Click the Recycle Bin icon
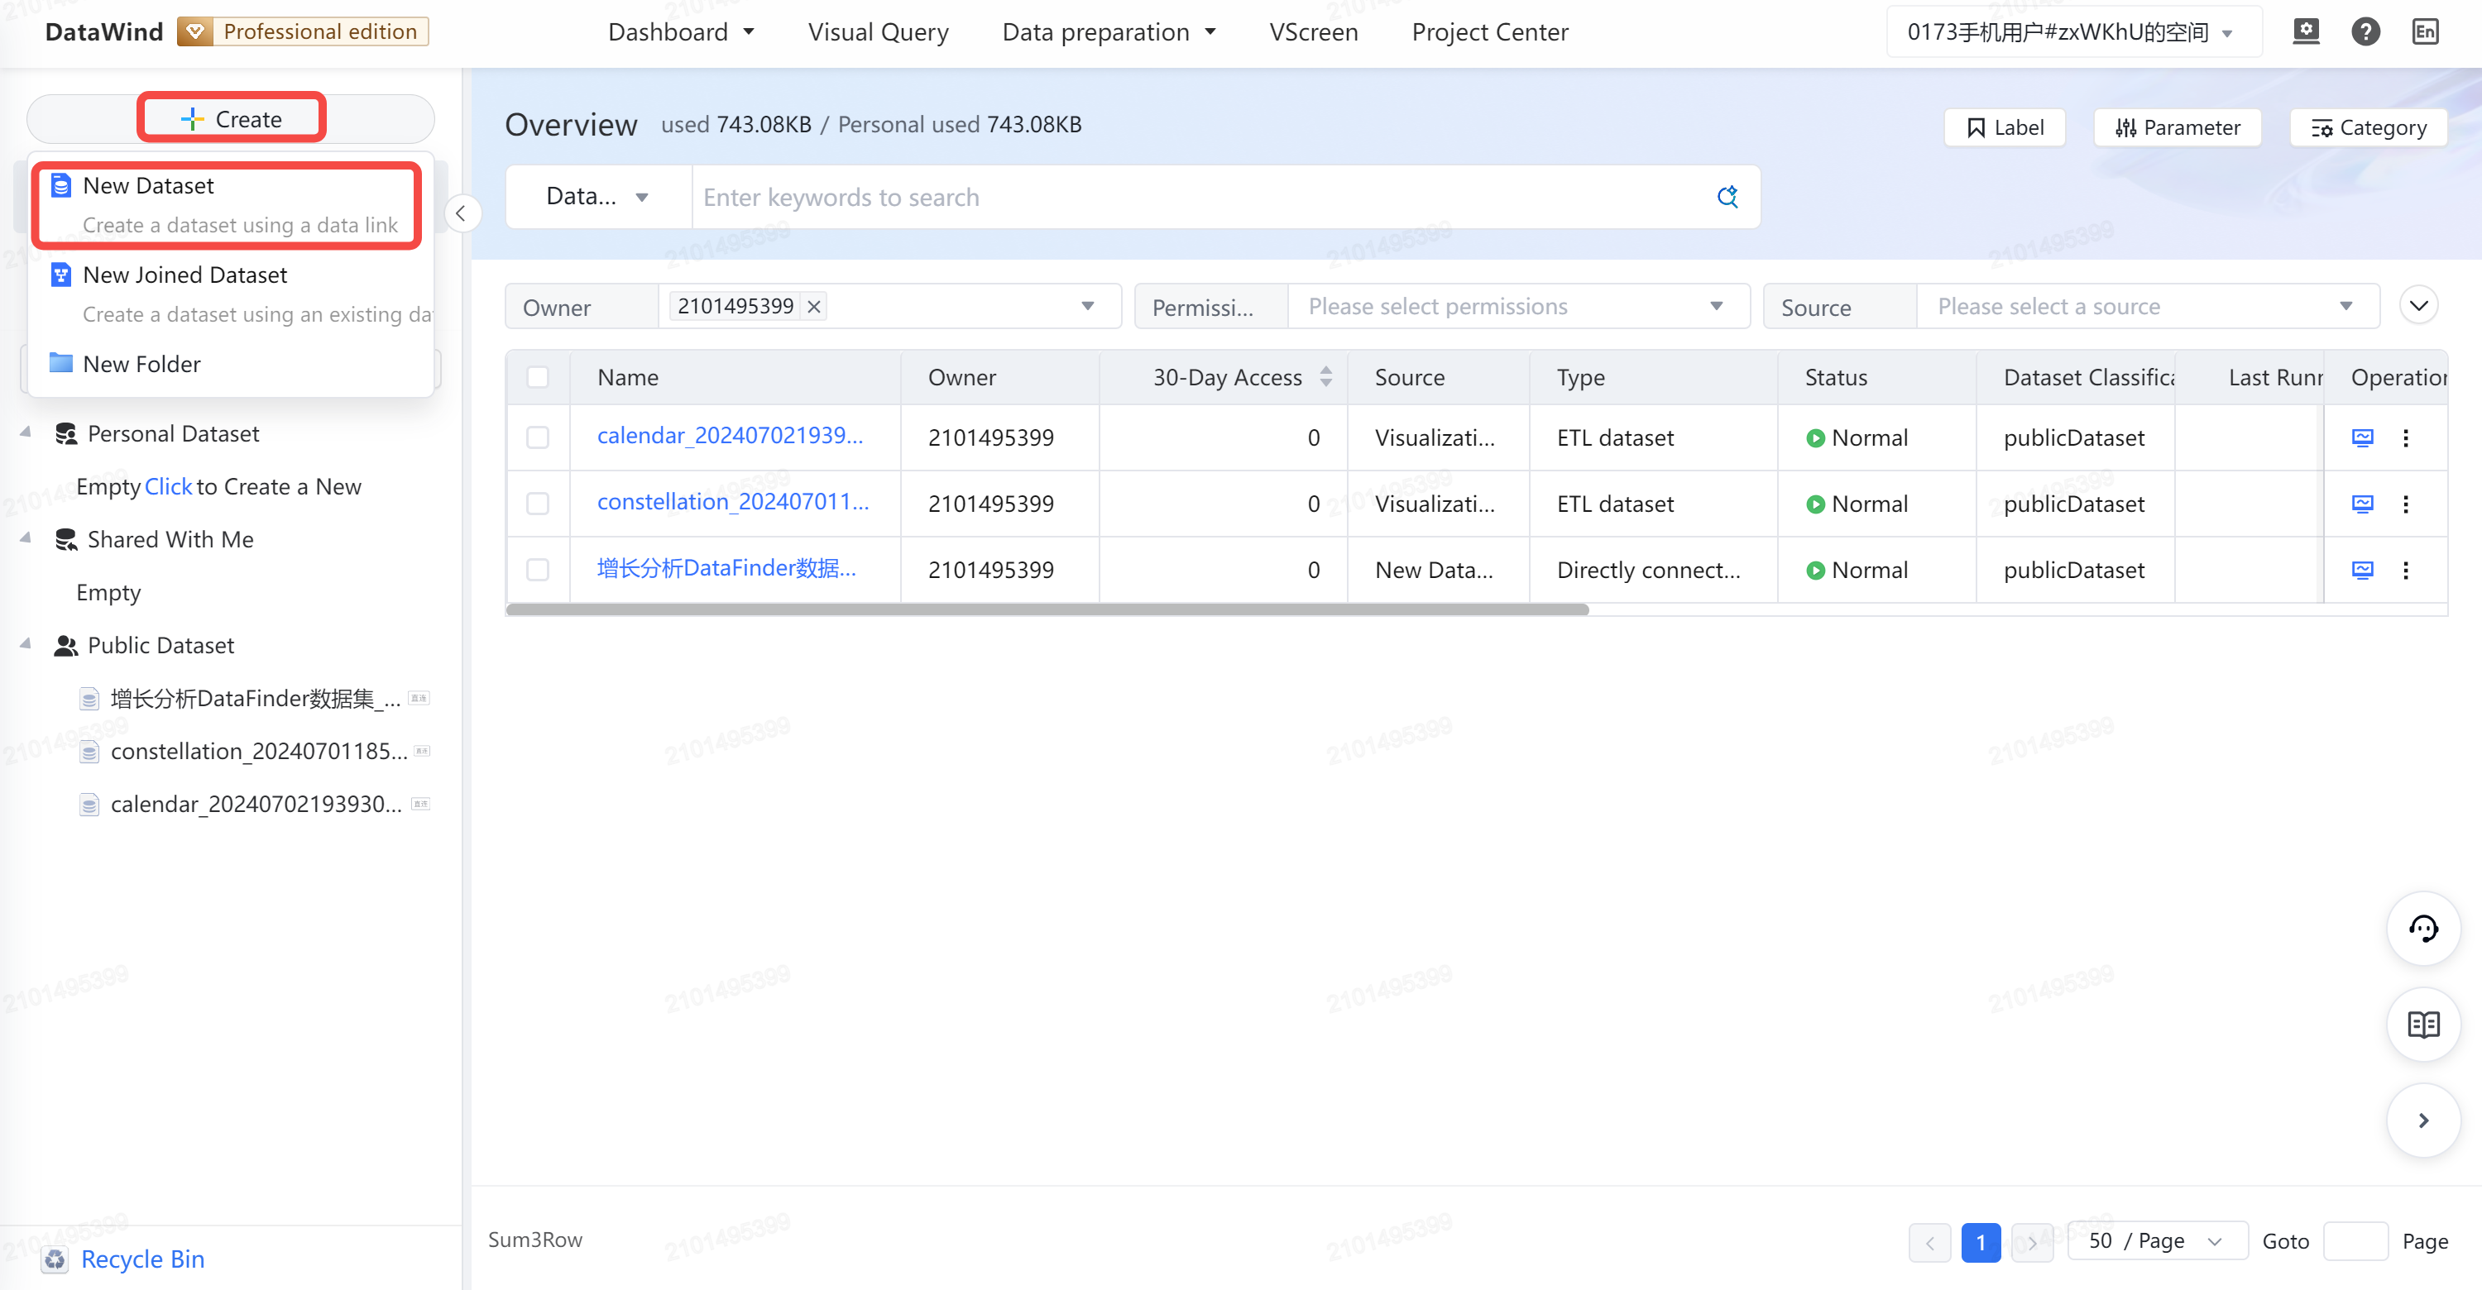This screenshot has height=1290, width=2482. tap(55, 1259)
